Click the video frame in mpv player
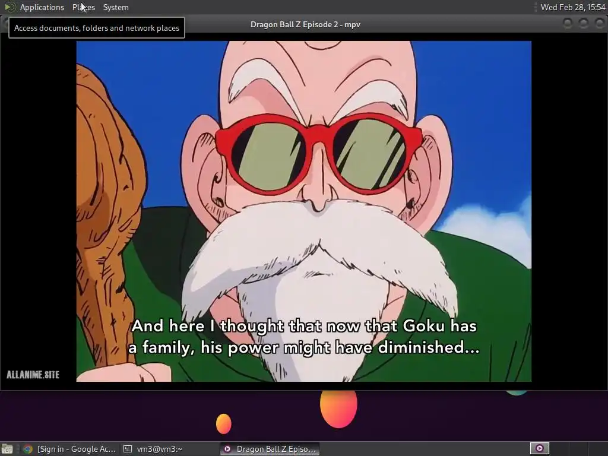The width and height of the screenshot is (608, 456). (303, 211)
